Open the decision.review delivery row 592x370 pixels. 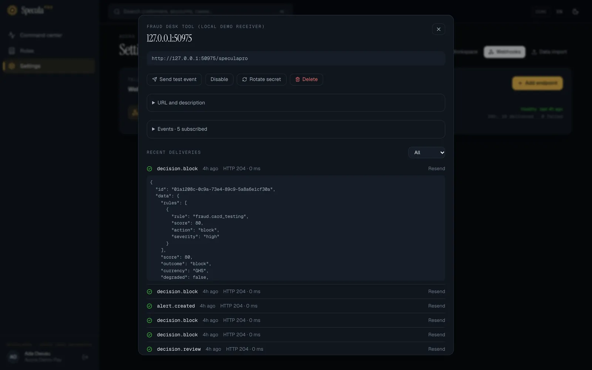(x=296, y=349)
